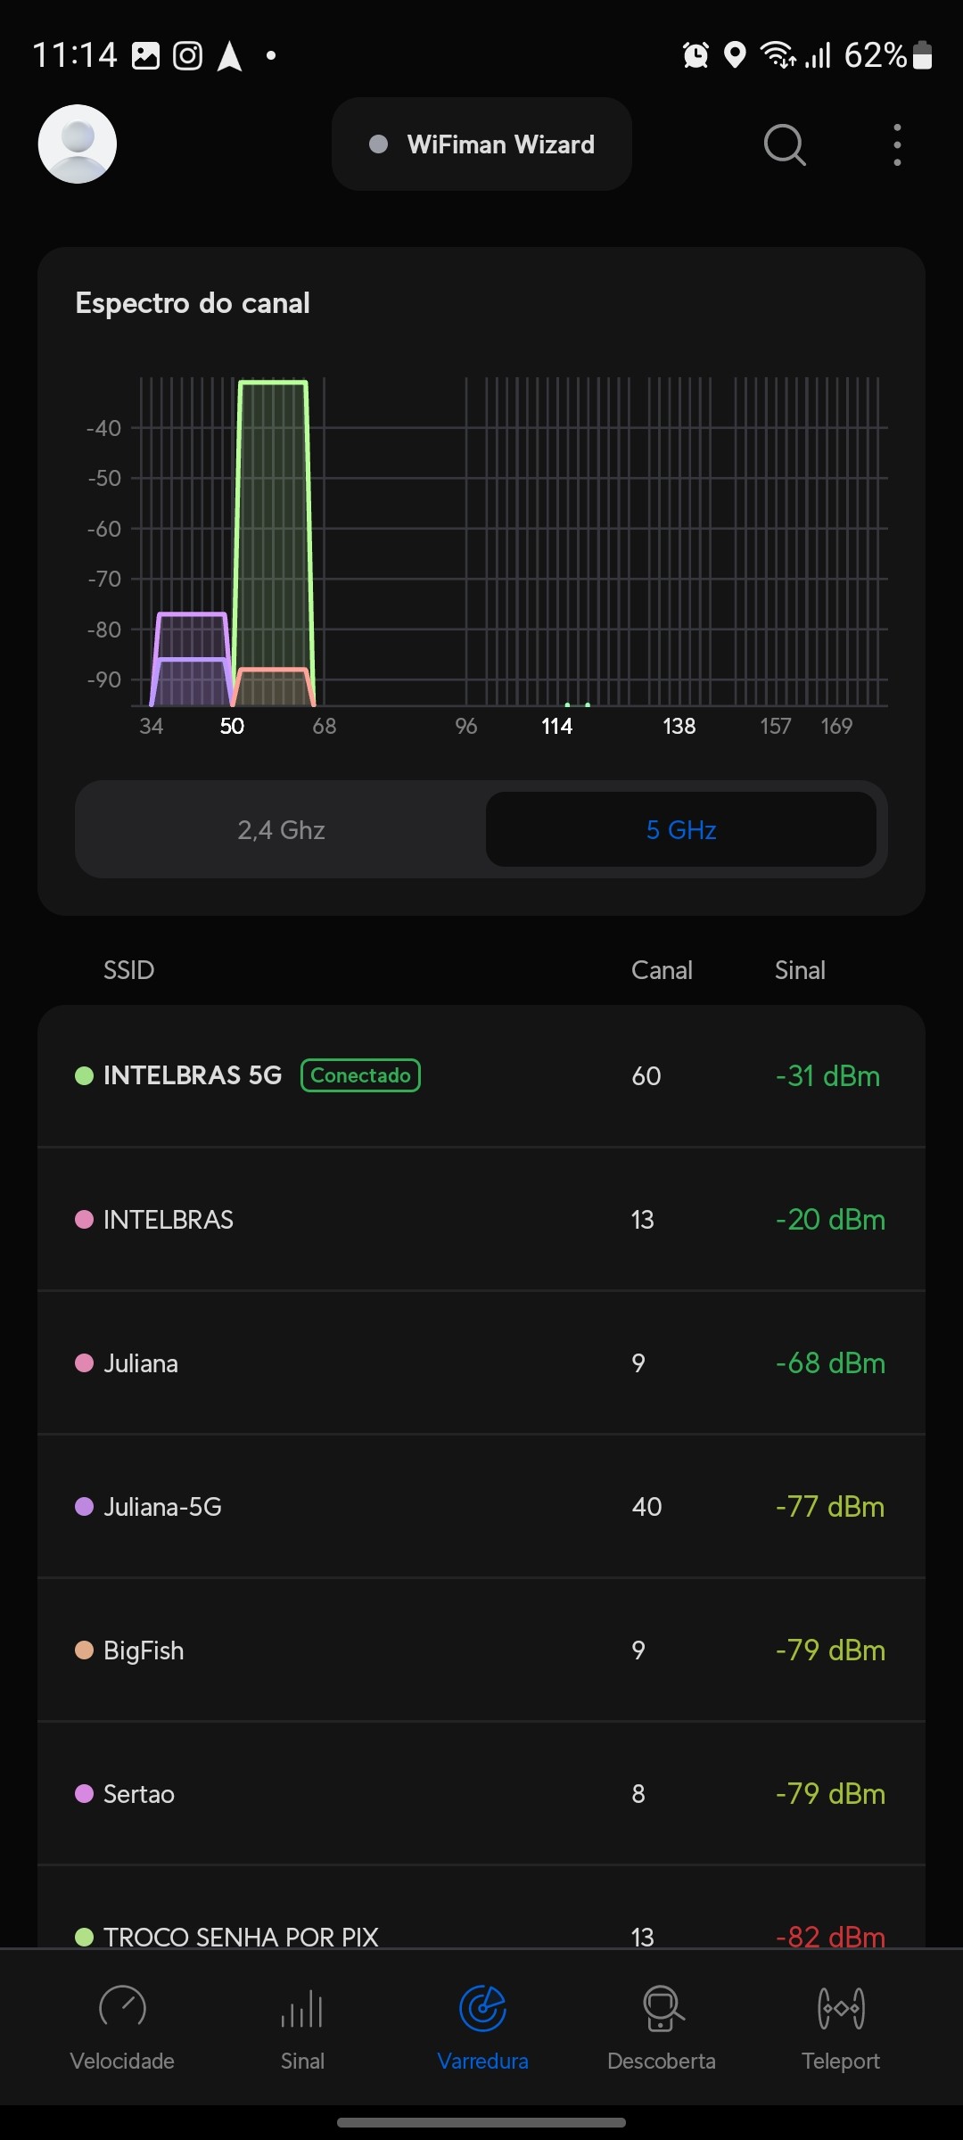Select the 5 GHz band toggle
This screenshot has width=963, height=2140.
point(681,830)
